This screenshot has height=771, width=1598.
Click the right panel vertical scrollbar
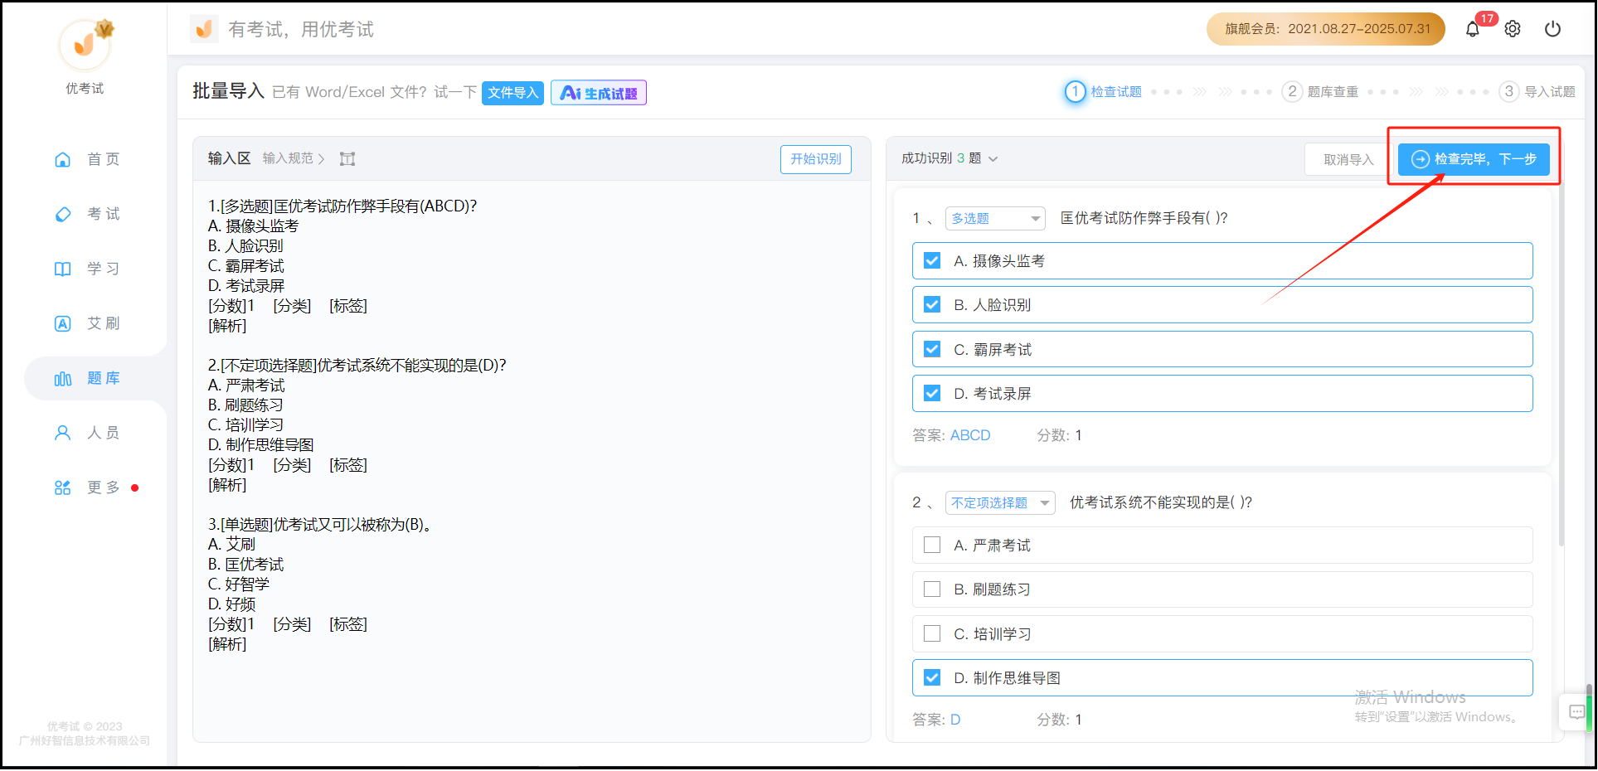click(1562, 365)
